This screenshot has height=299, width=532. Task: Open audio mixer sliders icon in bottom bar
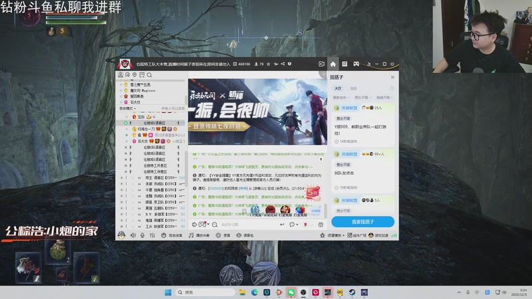click(152, 235)
